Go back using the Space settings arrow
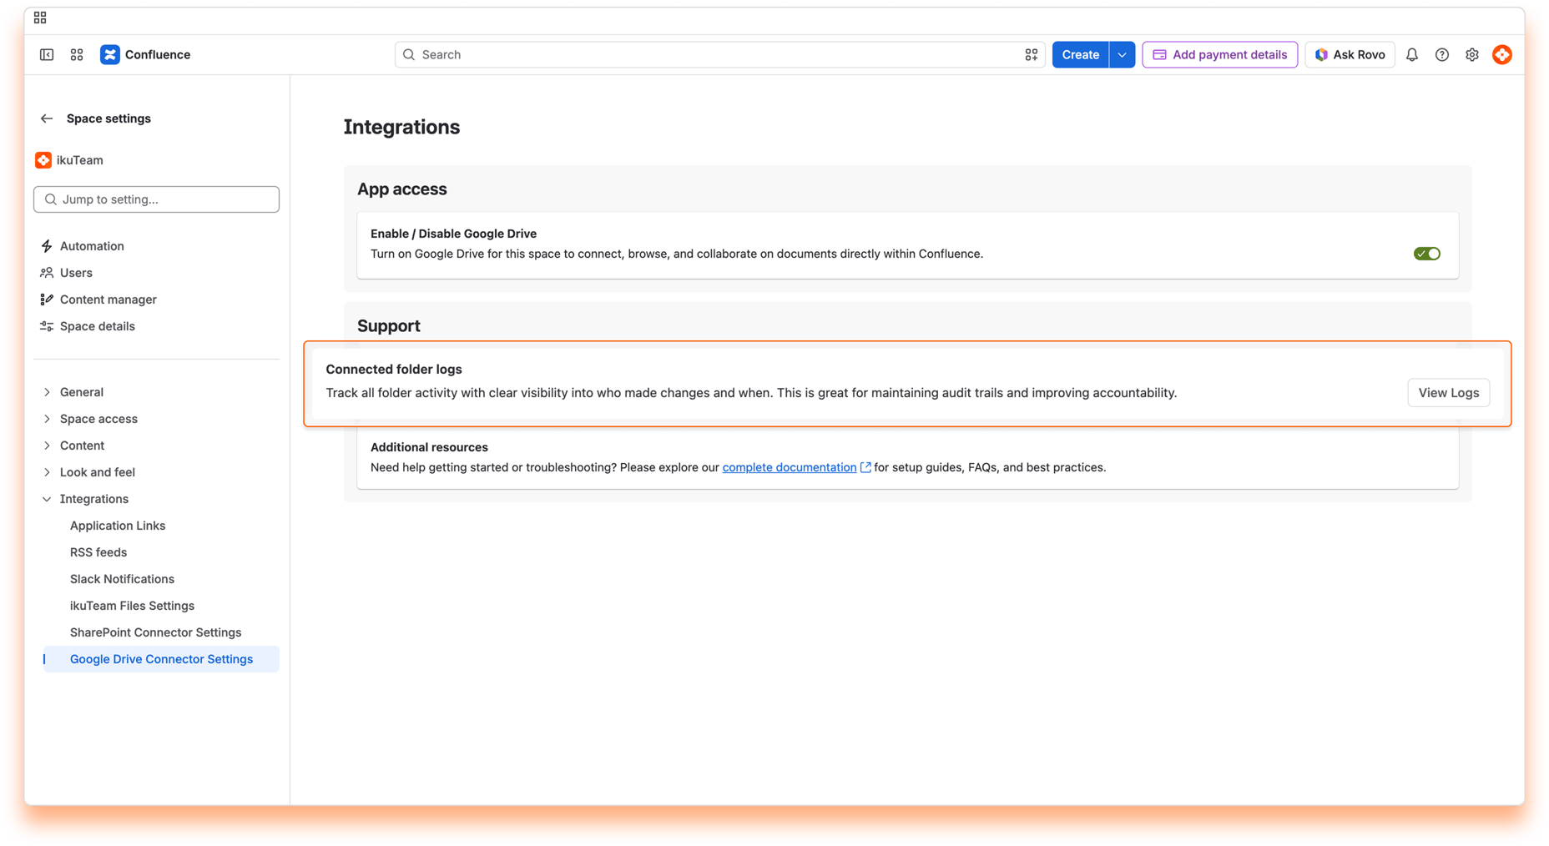The width and height of the screenshot is (1549, 846). (47, 118)
